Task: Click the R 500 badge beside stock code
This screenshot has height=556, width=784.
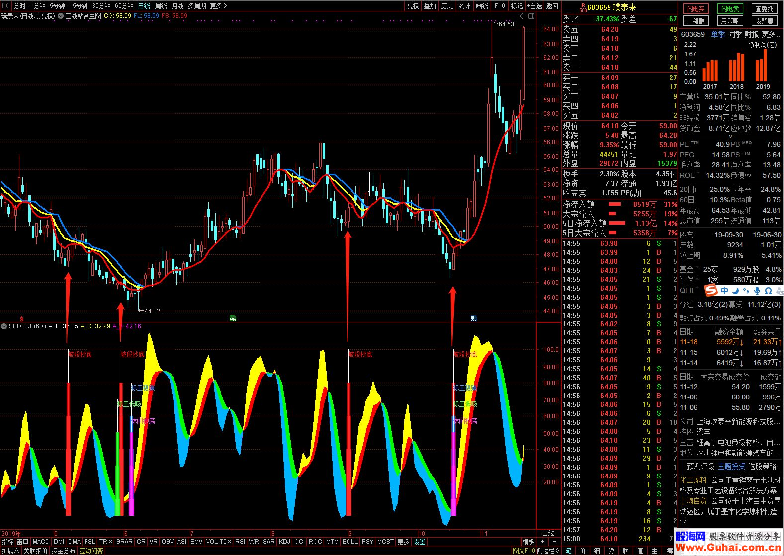Action: click(x=583, y=7)
